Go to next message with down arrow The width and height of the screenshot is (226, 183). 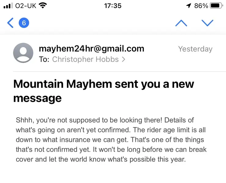click(x=207, y=23)
